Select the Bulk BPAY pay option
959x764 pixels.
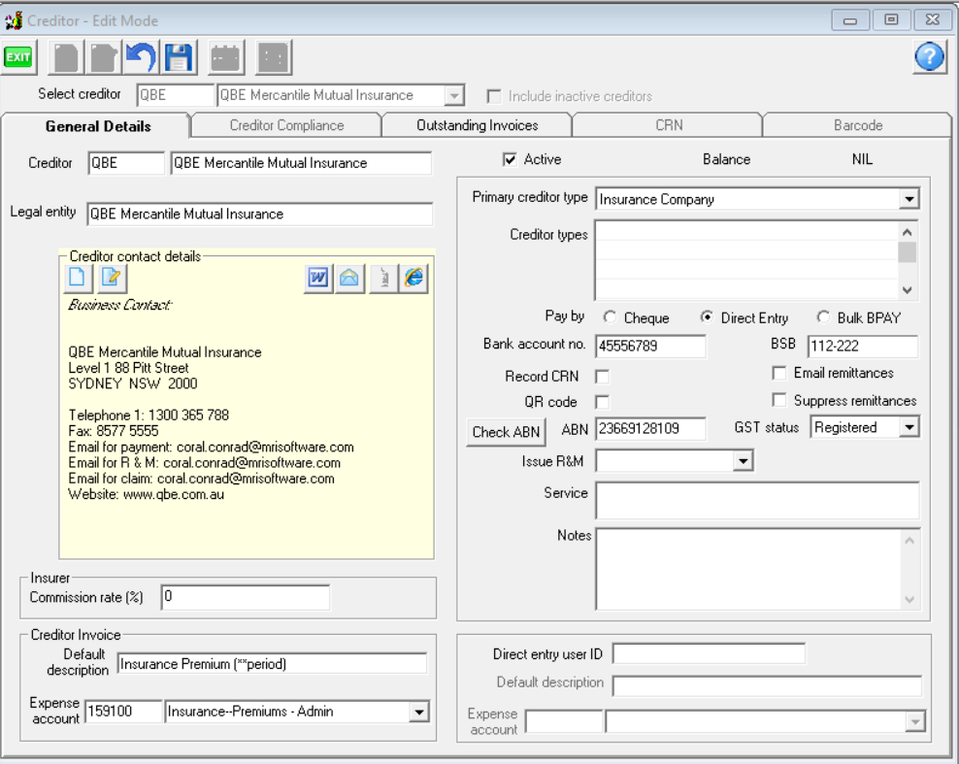tap(823, 317)
